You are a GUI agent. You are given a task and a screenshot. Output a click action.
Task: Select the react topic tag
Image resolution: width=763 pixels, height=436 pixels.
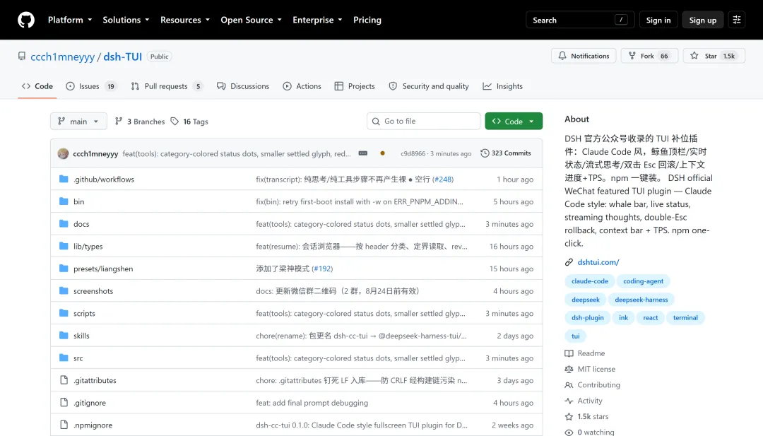651,318
